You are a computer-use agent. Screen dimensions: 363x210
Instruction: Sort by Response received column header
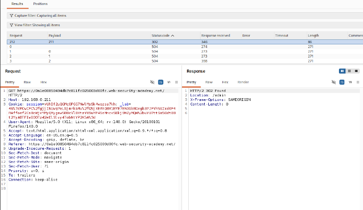pos(216,35)
